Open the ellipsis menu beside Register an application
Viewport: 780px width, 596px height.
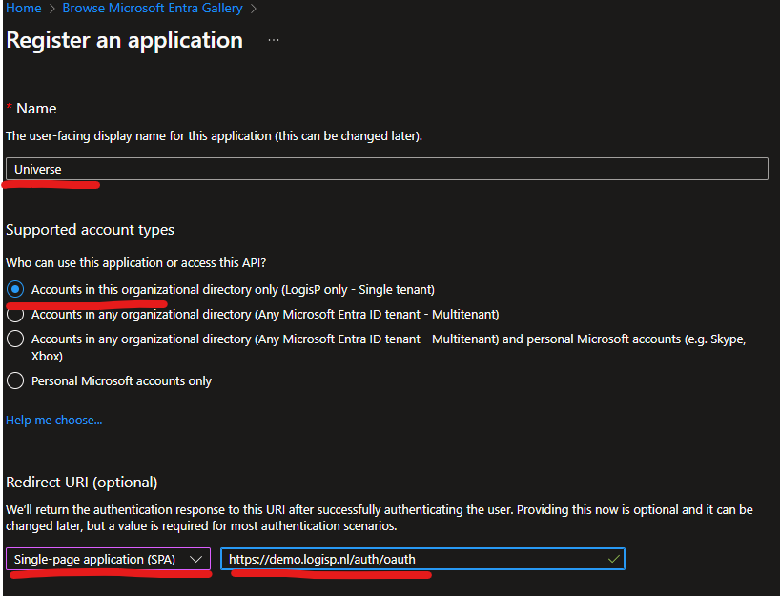point(274,40)
